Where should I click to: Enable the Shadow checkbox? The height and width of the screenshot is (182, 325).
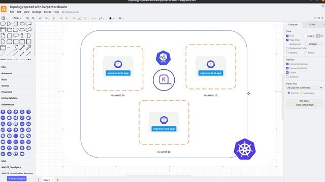287,53
